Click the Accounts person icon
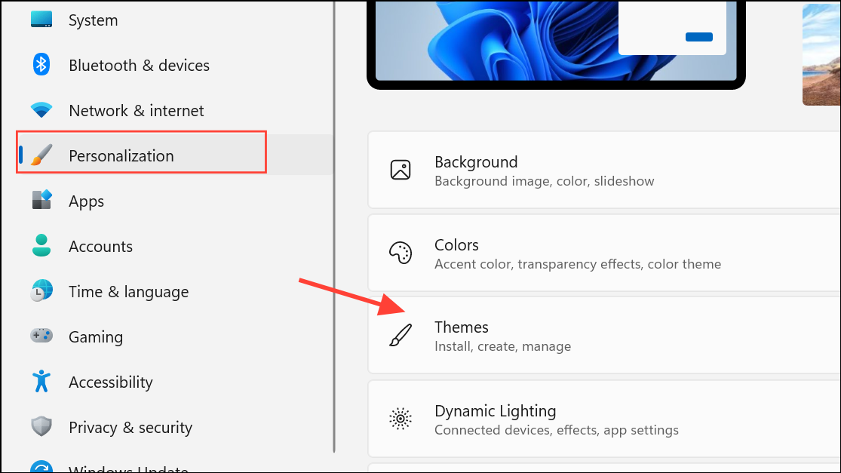Image resolution: width=841 pixels, height=473 pixels. [41, 246]
